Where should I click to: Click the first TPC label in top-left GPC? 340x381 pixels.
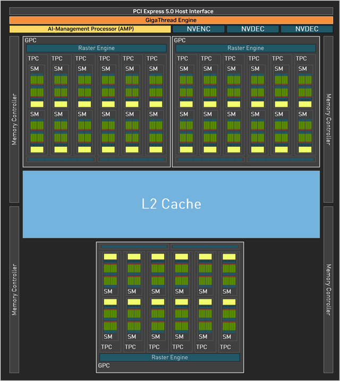pos(33,58)
